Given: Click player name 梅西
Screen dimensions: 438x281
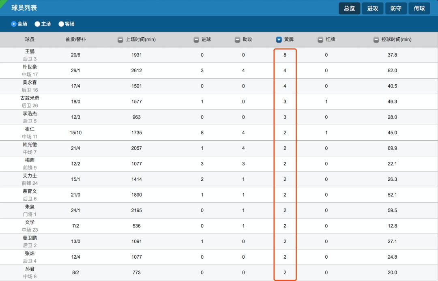Looking at the screenshot, I should pos(30,160).
